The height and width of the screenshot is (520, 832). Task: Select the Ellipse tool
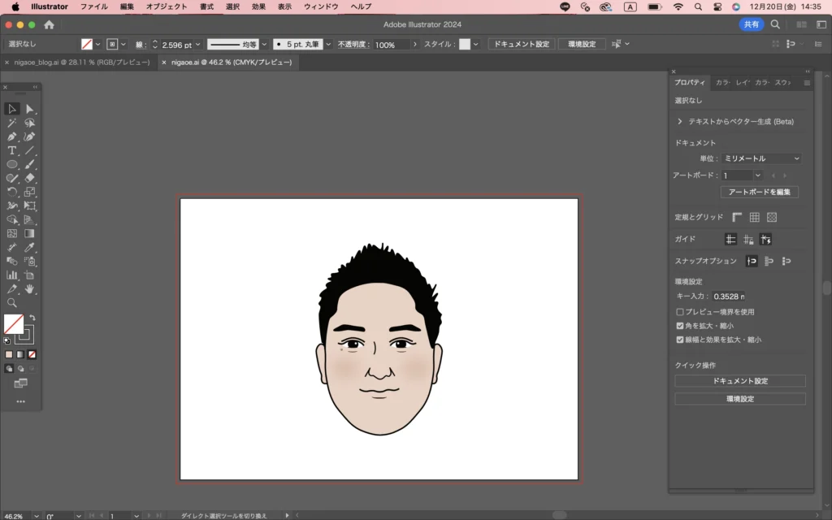(x=12, y=164)
